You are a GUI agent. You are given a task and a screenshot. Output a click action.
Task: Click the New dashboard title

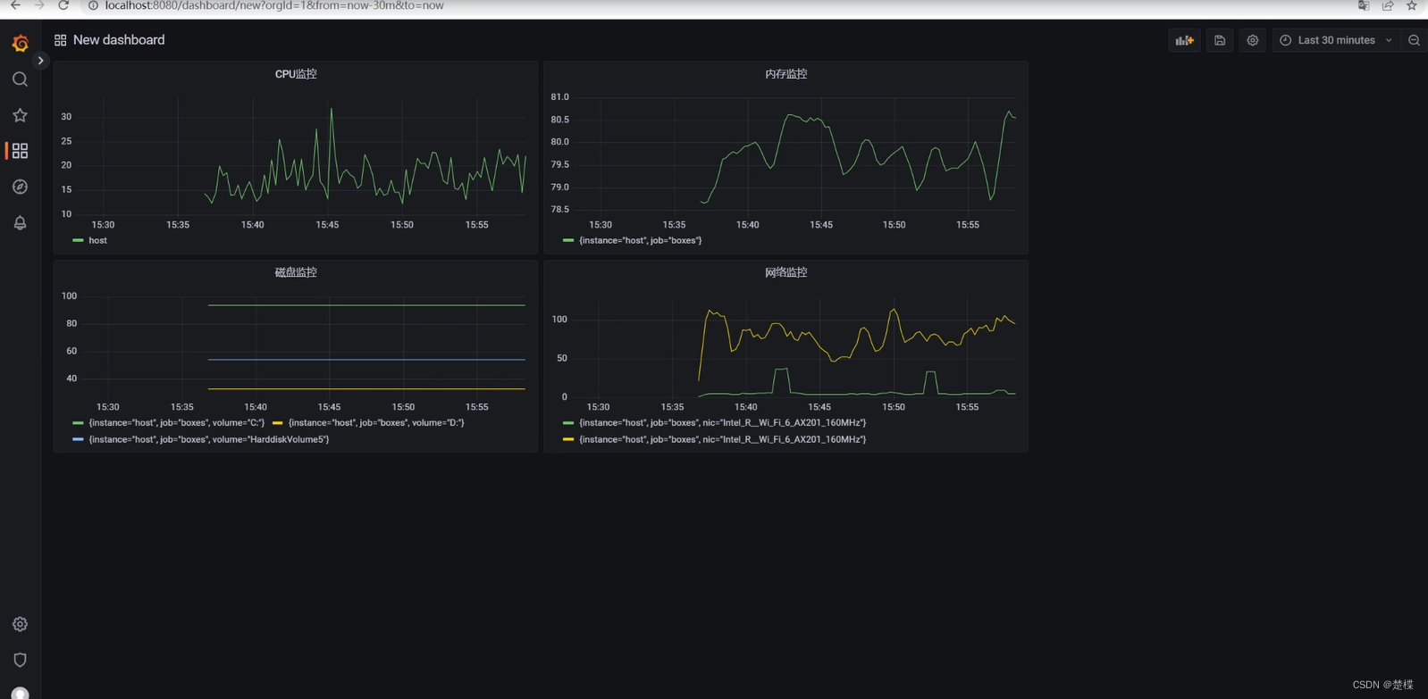(119, 40)
